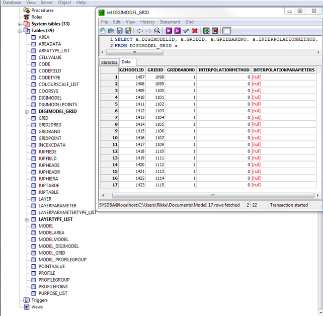Go to the next statement with the right arrow
The height and width of the screenshot is (316, 323).
148,31
